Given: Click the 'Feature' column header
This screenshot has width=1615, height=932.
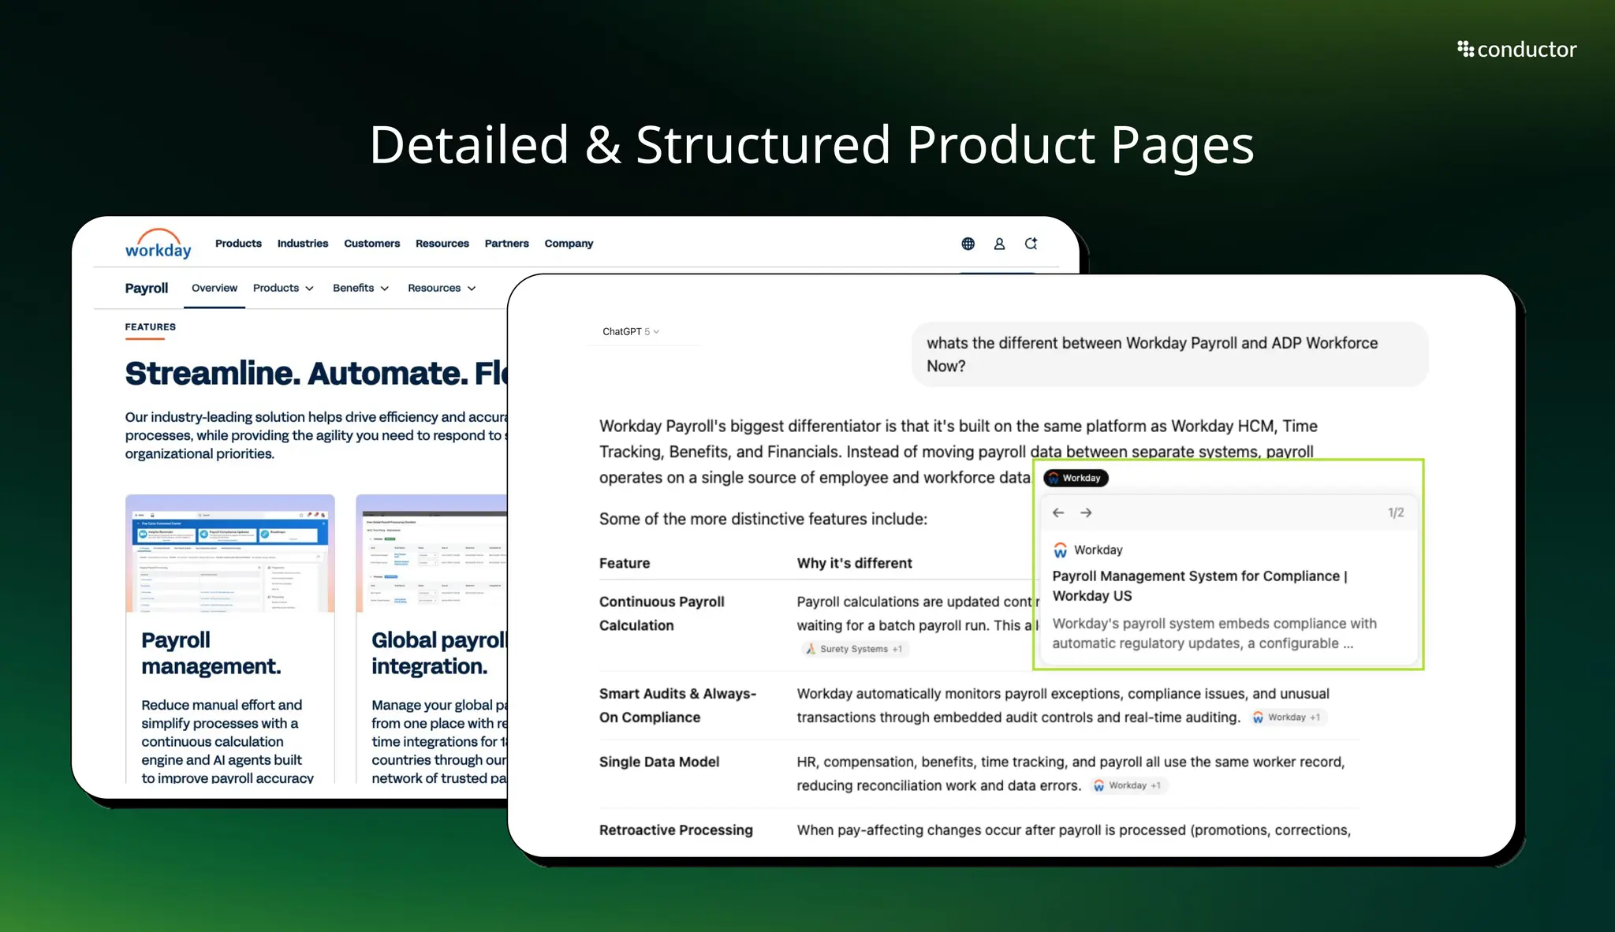Looking at the screenshot, I should 625,563.
